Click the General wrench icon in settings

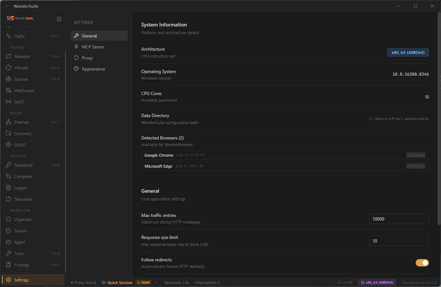(x=76, y=36)
